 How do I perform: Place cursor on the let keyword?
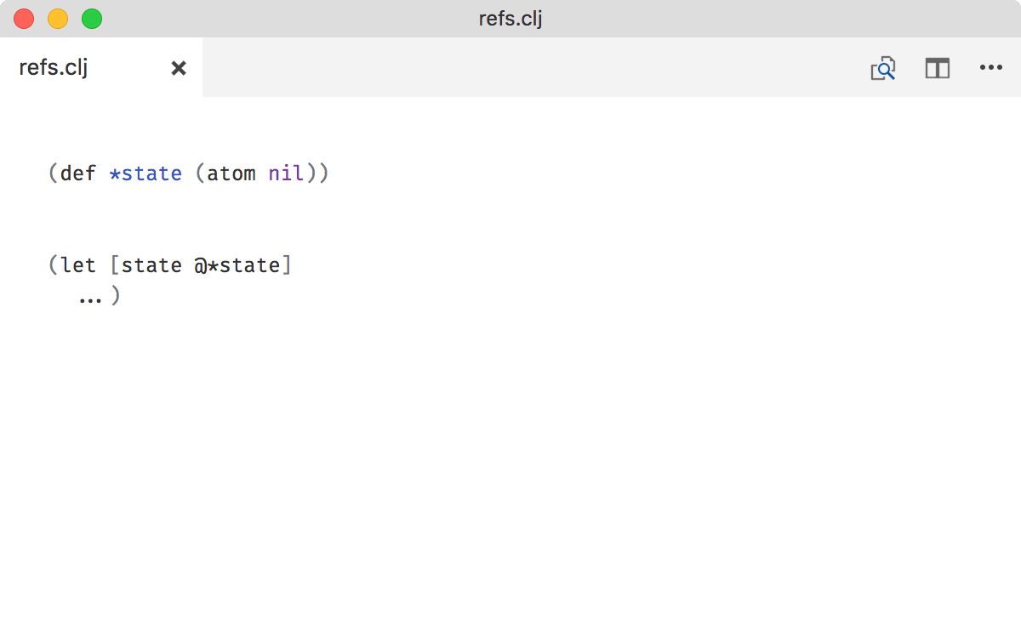(x=78, y=265)
